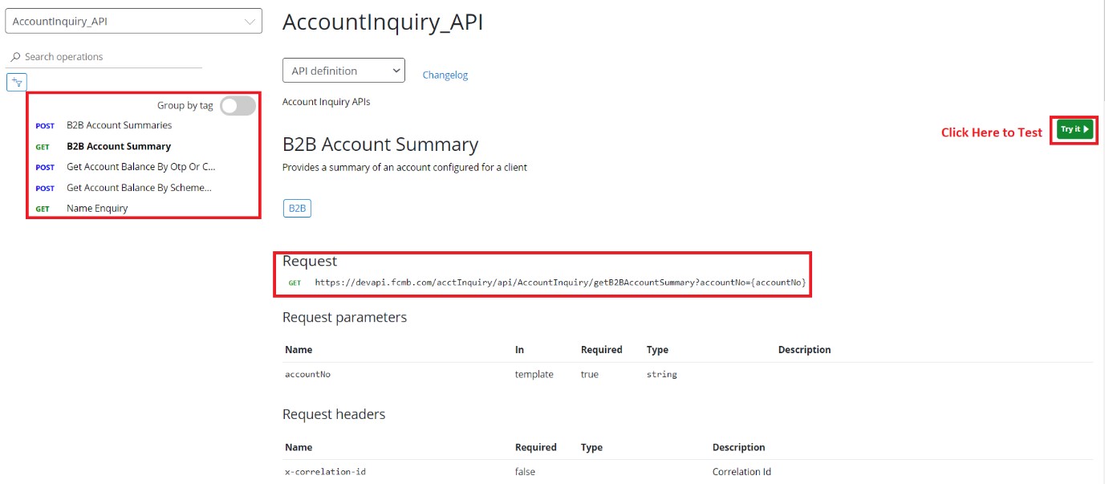1105x484 pixels.
Task: Open the AccountInquiry_API selector dropdown
Action: [133, 22]
